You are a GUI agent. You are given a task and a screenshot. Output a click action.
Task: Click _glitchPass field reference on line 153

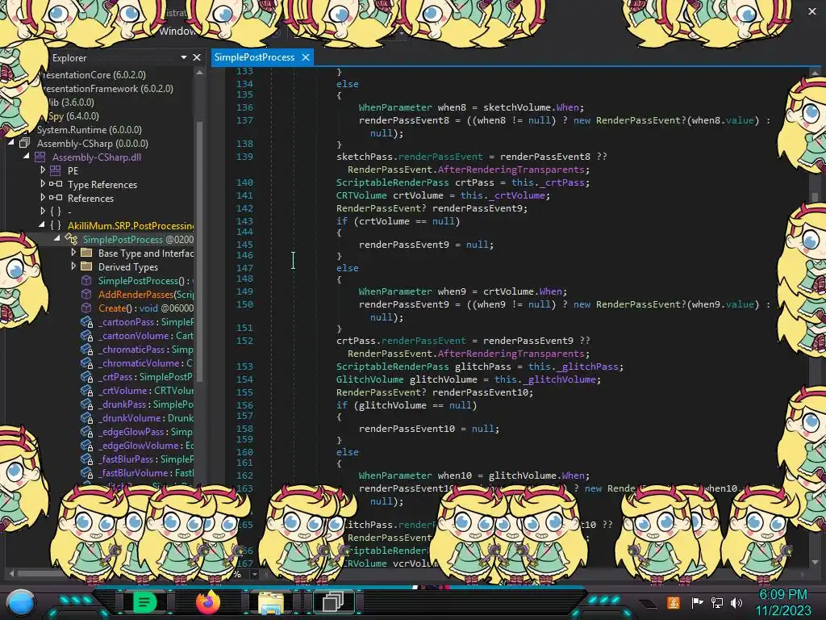tap(588, 367)
